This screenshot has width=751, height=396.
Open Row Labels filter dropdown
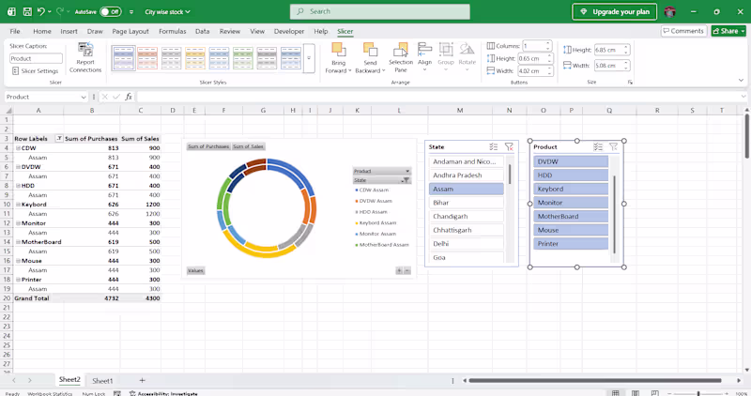click(x=59, y=138)
